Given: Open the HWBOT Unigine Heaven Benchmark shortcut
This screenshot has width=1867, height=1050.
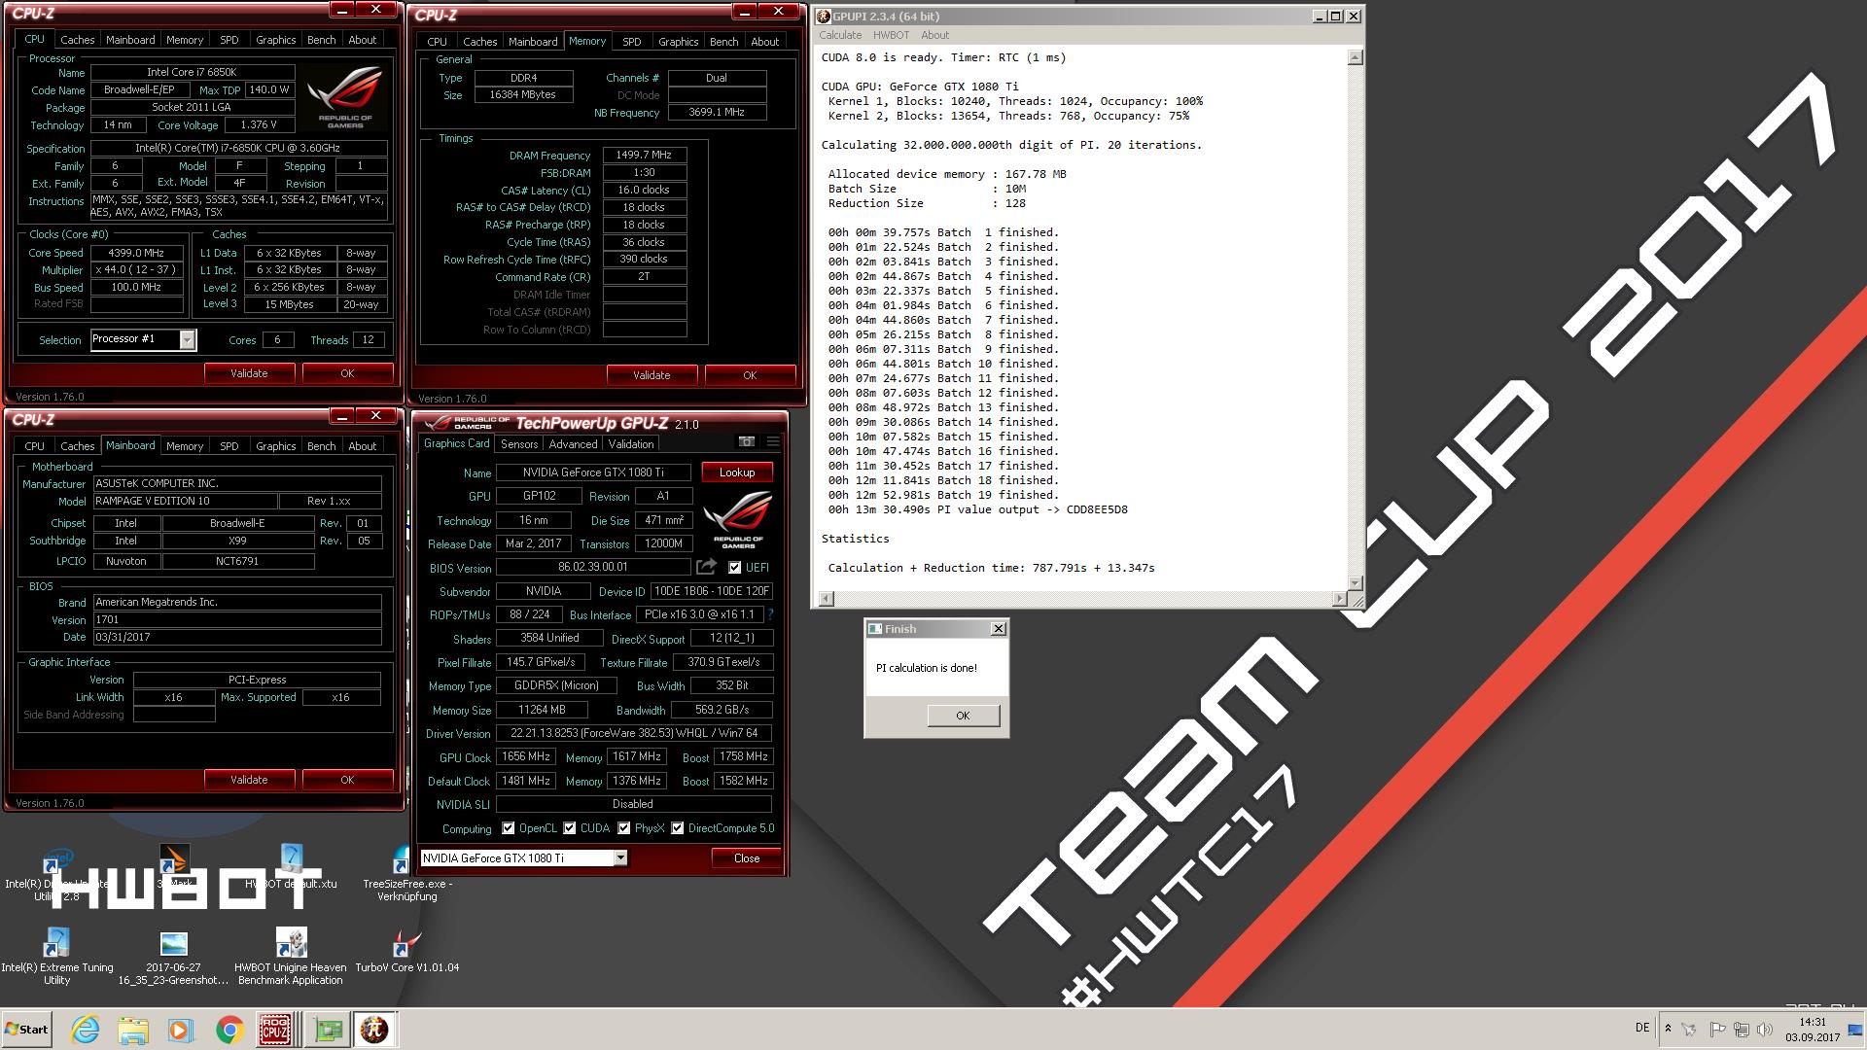Looking at the screenshot, I should pos(291,958).
